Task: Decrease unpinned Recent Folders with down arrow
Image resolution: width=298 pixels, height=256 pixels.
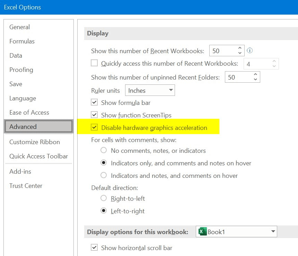Action: click(x=255, y=80)
